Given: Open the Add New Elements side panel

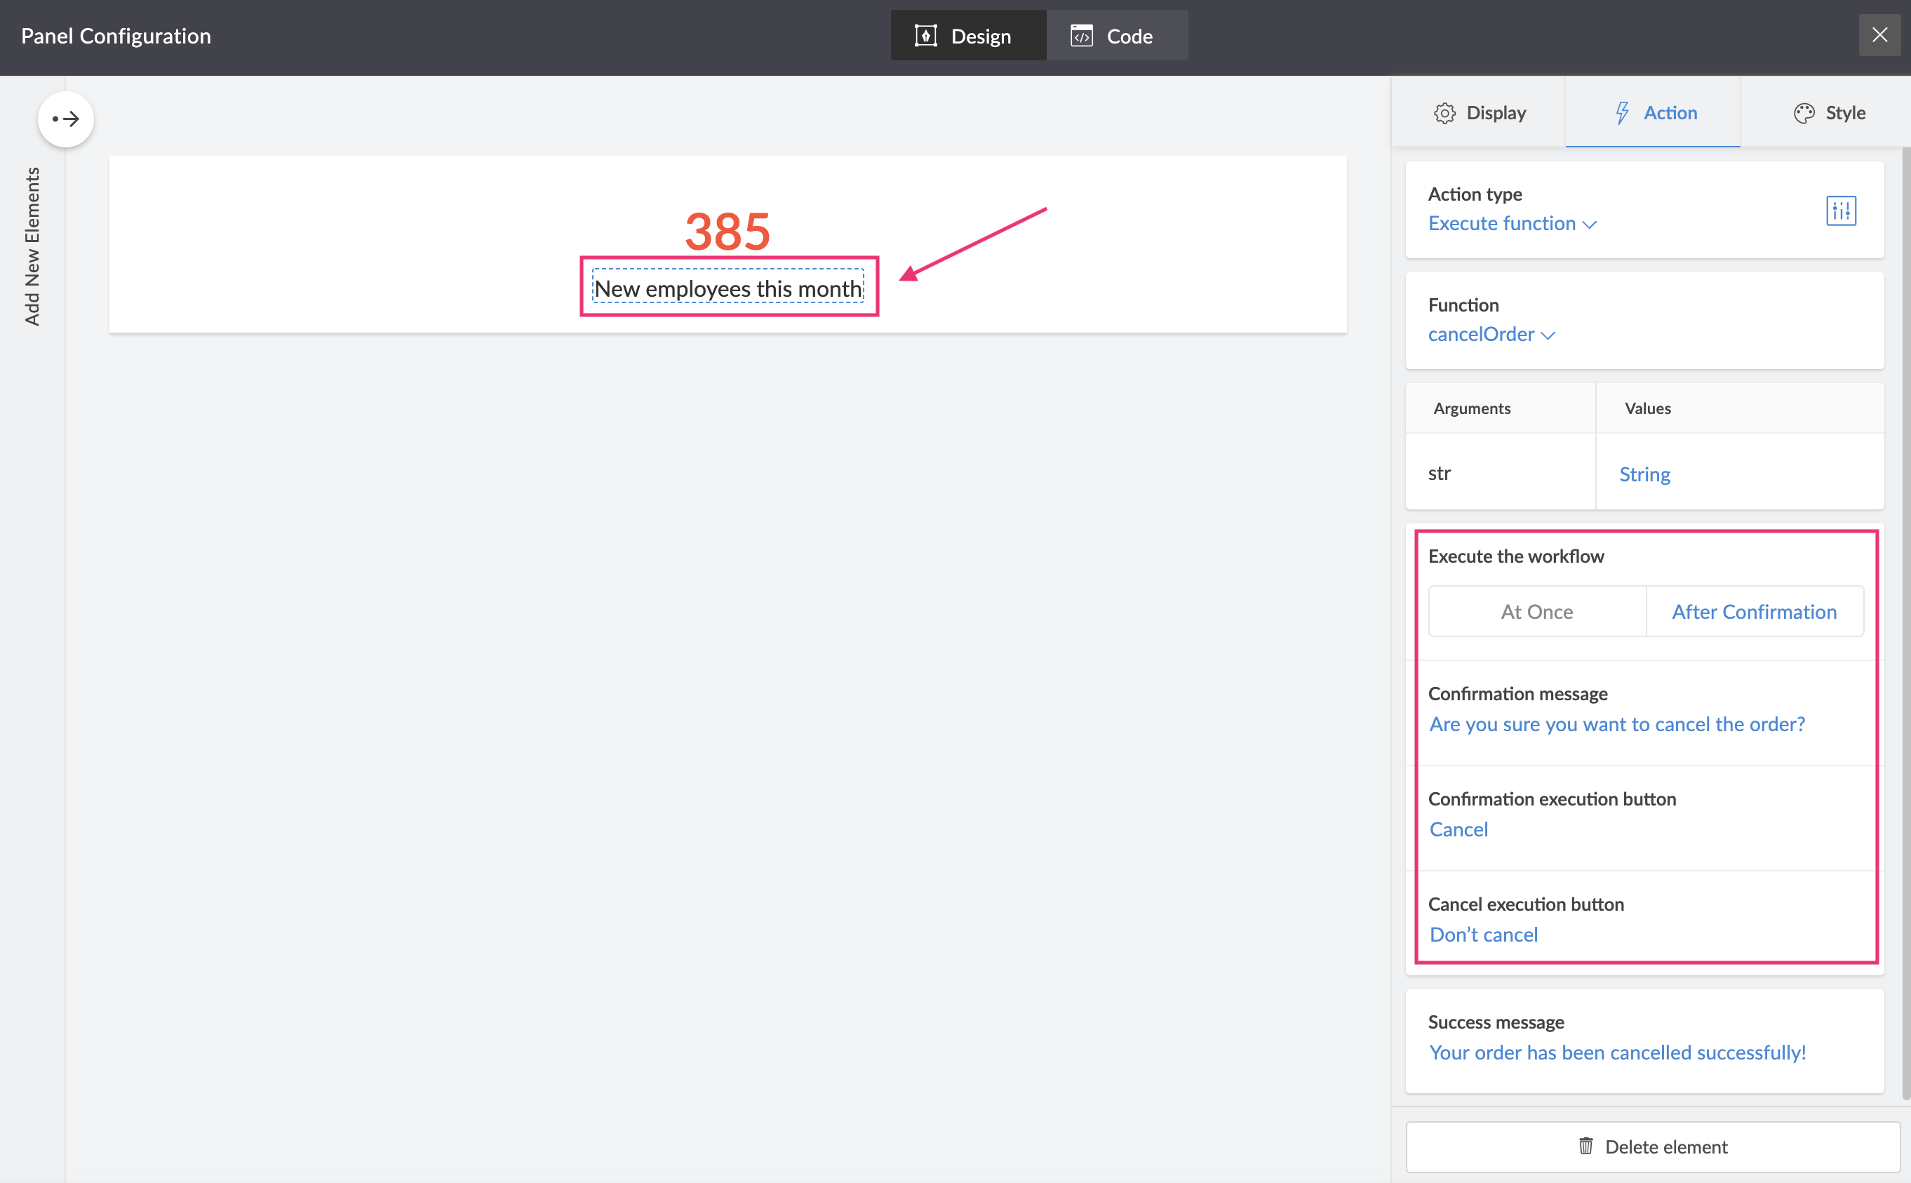Looking at the screenshot, I should (32, 246).
